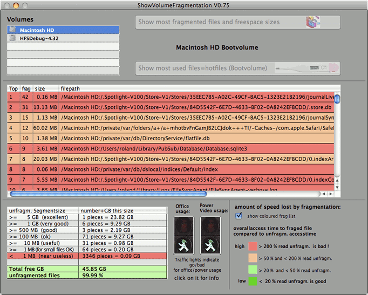Click the vertical scrollbar down arrow
Image resolution: width=368 pixels, height=295 pixels.
pyautogui.click(x=337, y=187)
